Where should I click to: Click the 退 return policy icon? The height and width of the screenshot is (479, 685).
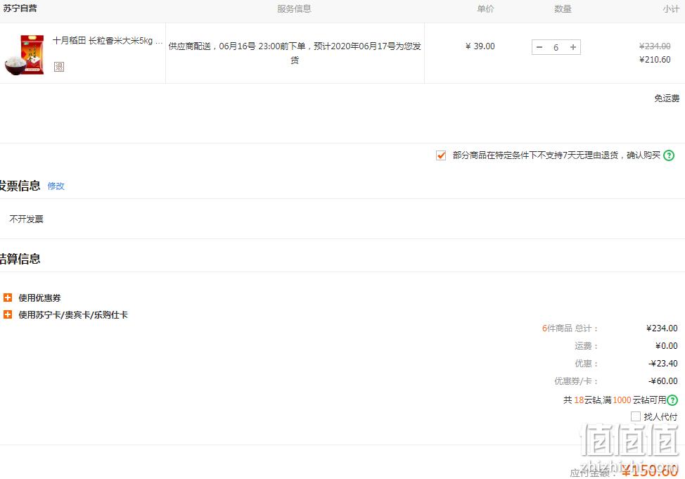(x=59, y=66)
